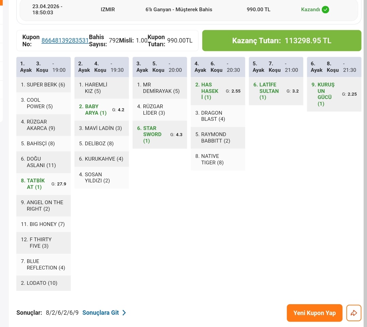Screen dimensions: 367x327
Task: Click Kazanç Tutarı green banner
Action: coord(282,40)
